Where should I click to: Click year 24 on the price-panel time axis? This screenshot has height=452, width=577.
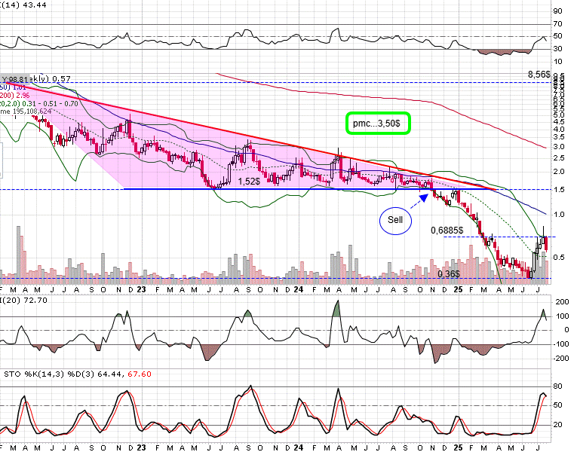[299, 289]
